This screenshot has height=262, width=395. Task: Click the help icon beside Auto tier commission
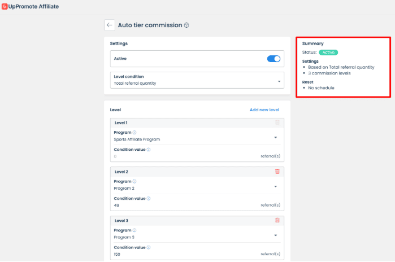[186, 25]
